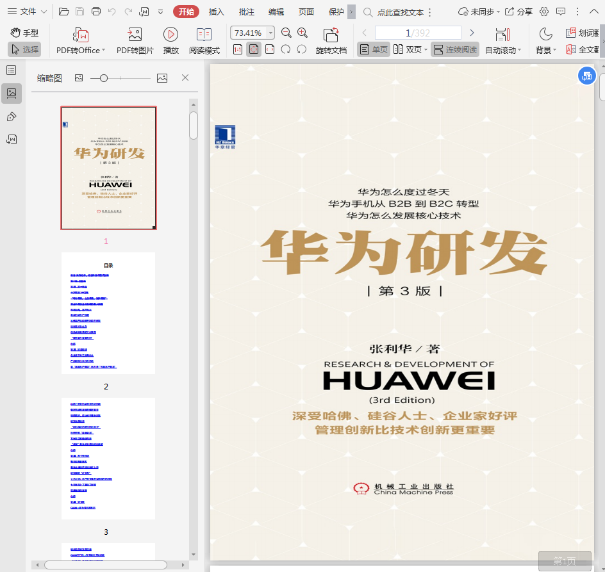605x572 pixels.
Task: Toggle double page layout
Action: [410, 49]
